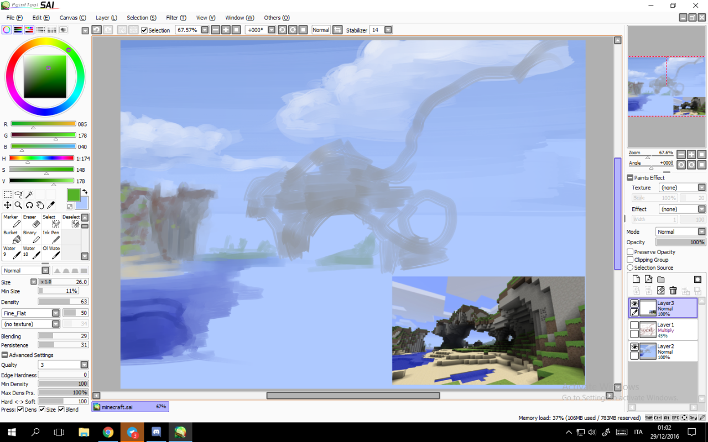The width and height of the screenshot is (708, 442).
Task: Choose the Deselect brush tool
Action: click(71, 221)
